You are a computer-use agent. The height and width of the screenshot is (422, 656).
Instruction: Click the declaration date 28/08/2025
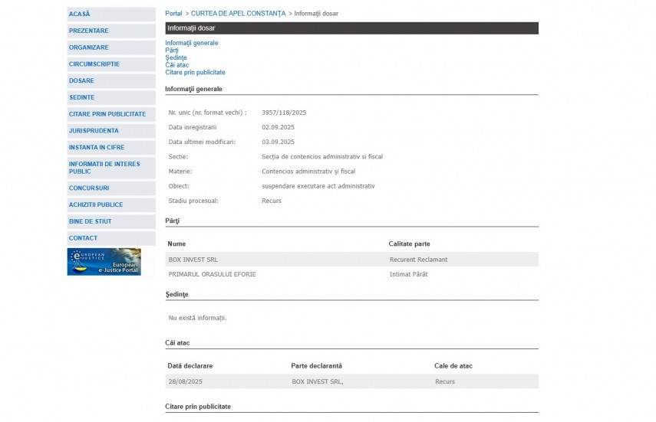click(186, 382)
